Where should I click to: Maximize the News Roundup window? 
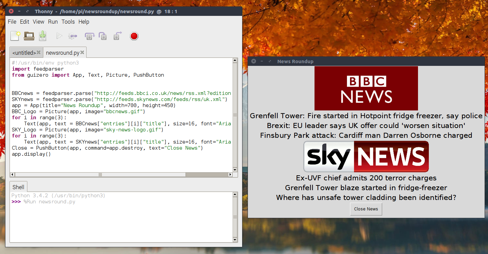(270, 61)
